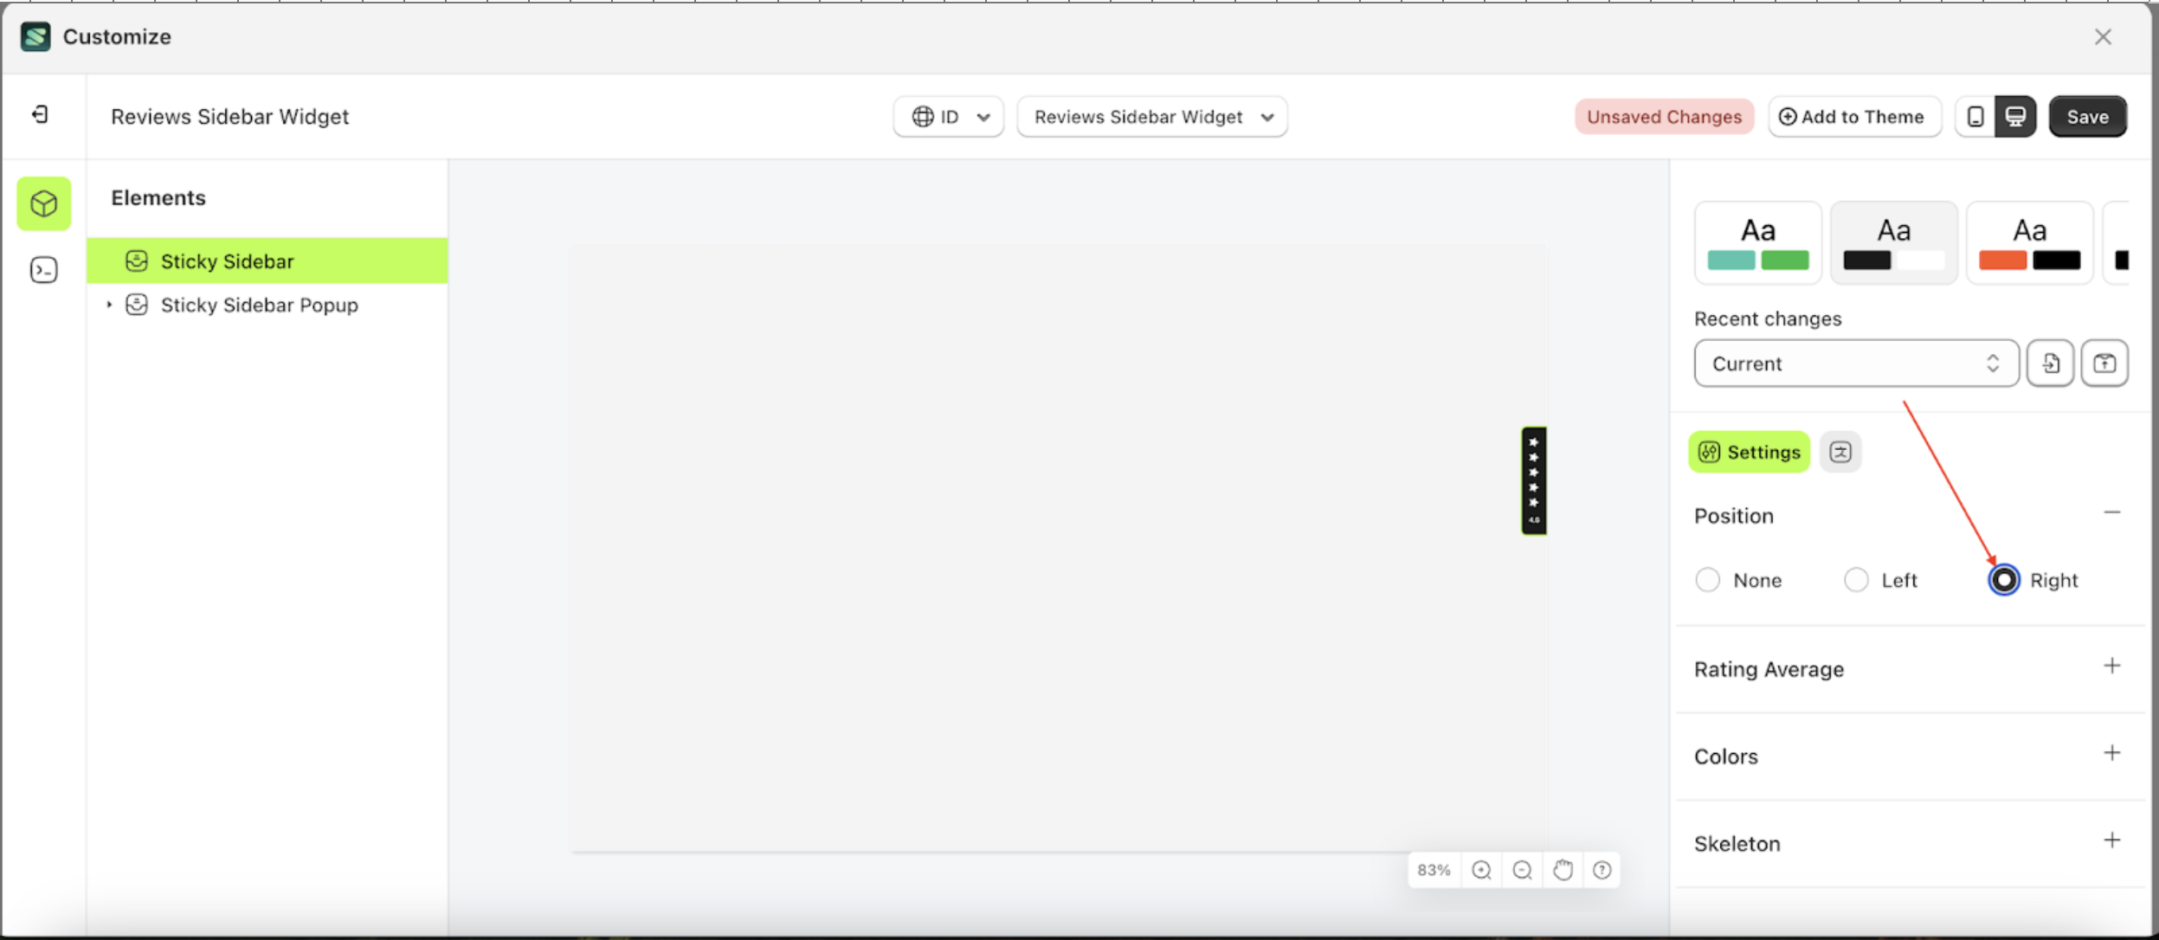The height and width of the screenshot is (940, 2159).
Task: Click the Save button
Action: [x=2086, y=116]
